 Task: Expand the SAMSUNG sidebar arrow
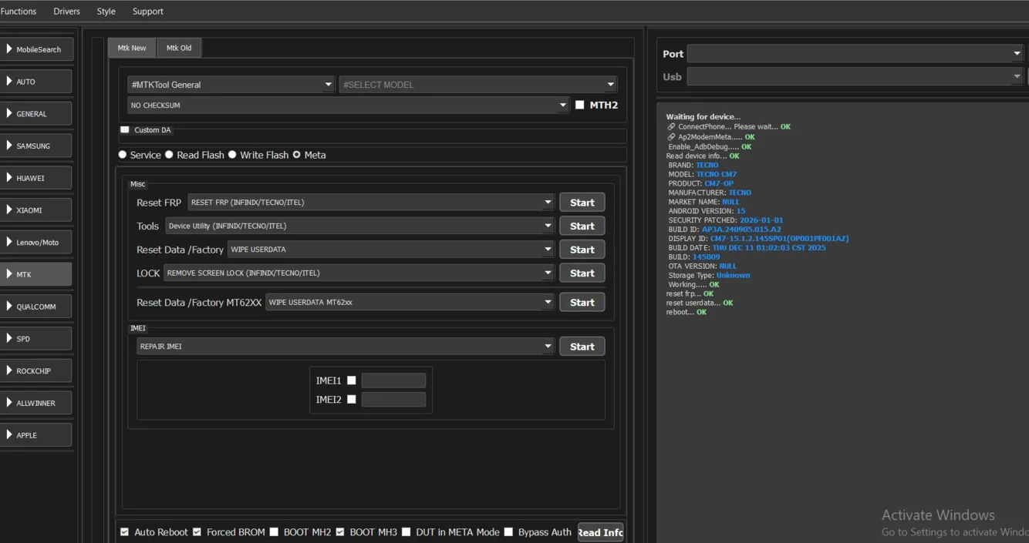click(9, 146)
